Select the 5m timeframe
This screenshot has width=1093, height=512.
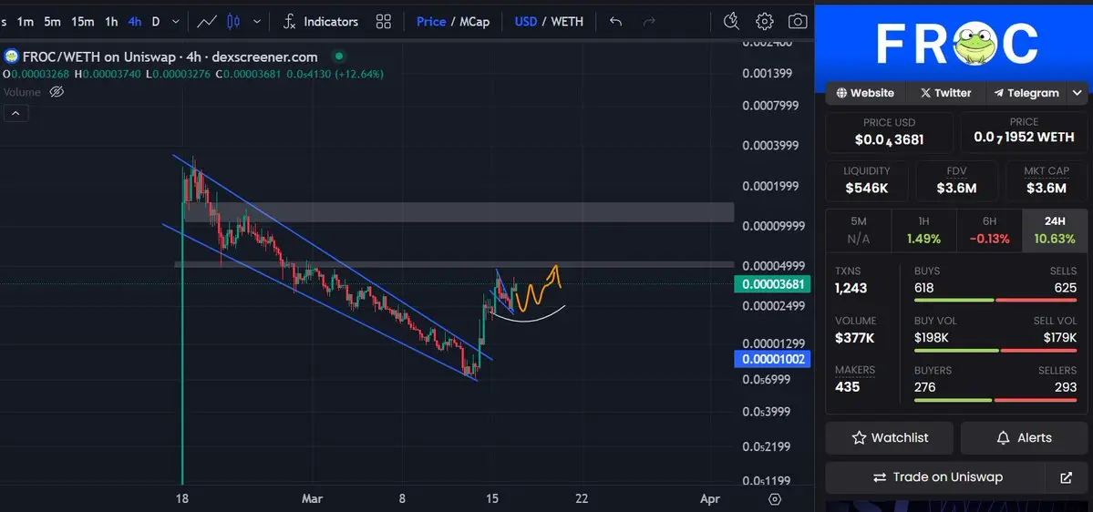click(x=52, y=22)
